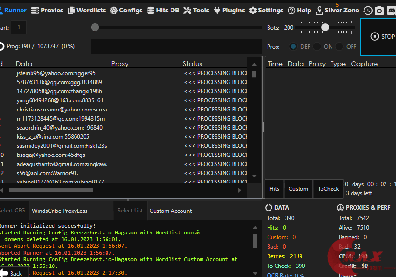Select the OFF proxy mode radio button

pyautogui.click(x=340, y=46)
